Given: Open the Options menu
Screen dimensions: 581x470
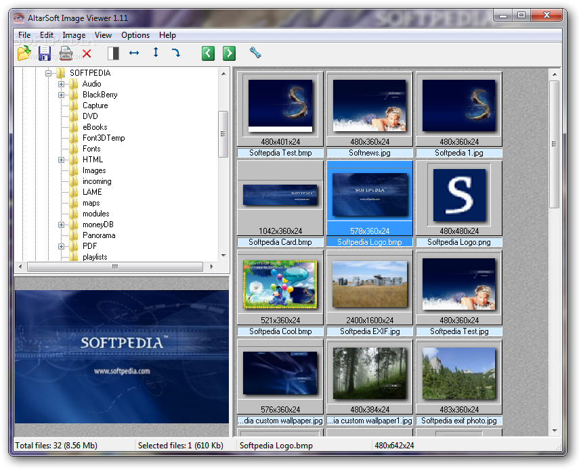Looking at the screenshot, I should click(135, 35).
